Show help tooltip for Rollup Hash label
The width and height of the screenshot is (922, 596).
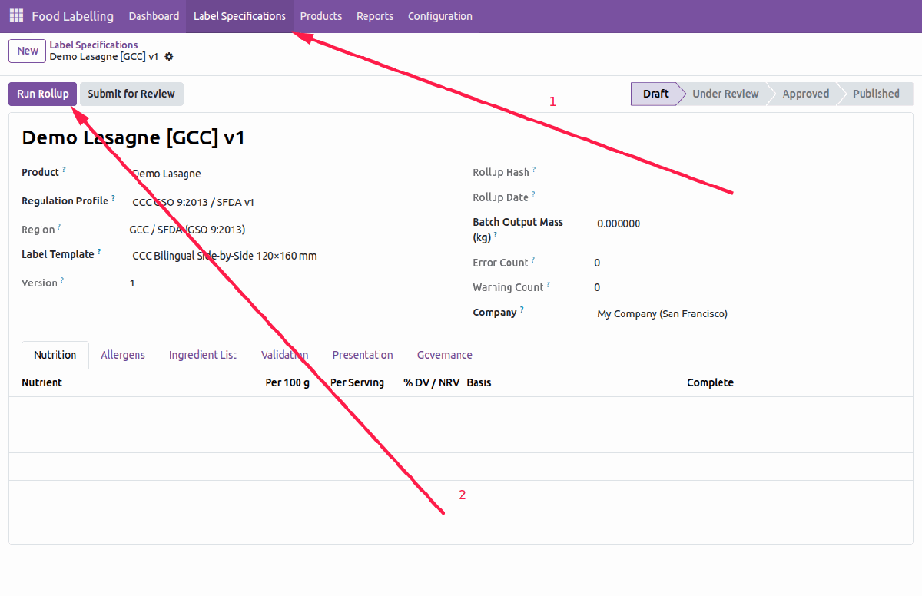coord(534,170)
